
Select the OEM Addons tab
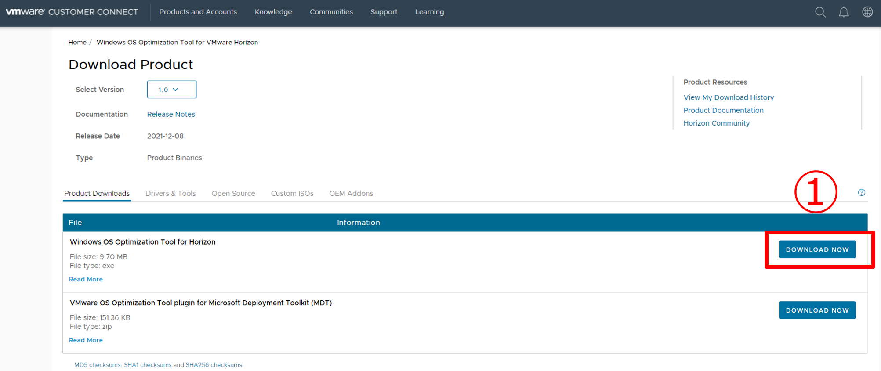[351, 193]
